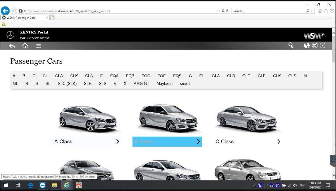Click the C-Class label

[224, 141]
